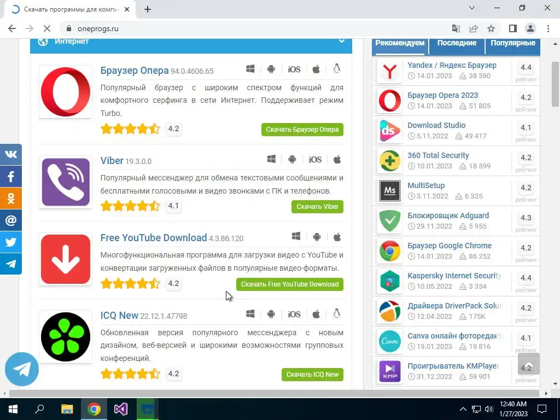Click the iOS icon in the Браузер Опера row
Screen dimensions: 560x420
pos(294,69)
